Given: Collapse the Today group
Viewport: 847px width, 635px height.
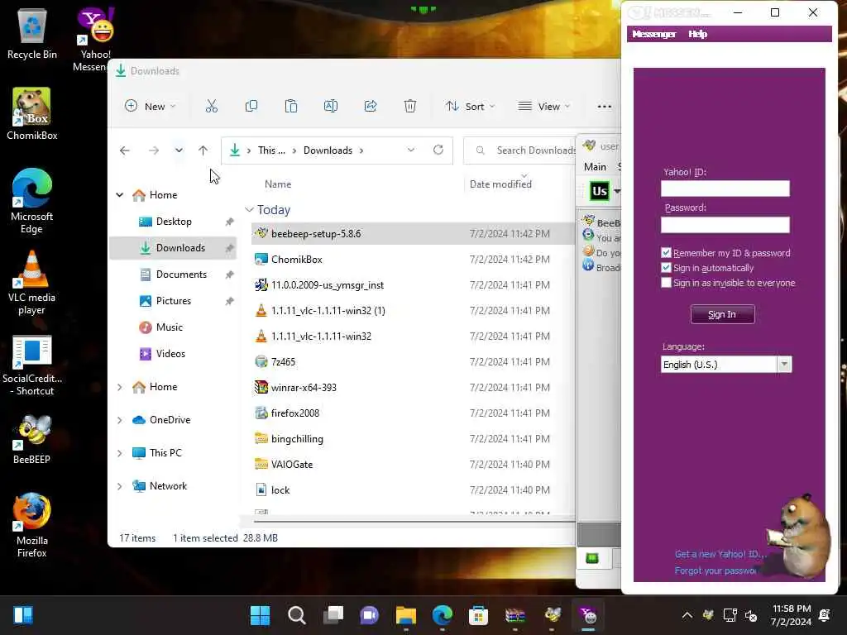Looking at the screenshot, I should 249,209.
